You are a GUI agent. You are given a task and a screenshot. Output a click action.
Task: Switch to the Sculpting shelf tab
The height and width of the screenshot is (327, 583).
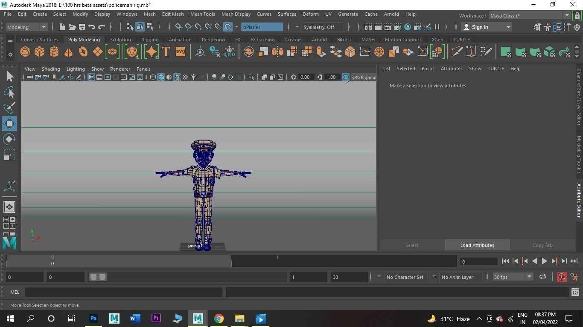(120, 40)
